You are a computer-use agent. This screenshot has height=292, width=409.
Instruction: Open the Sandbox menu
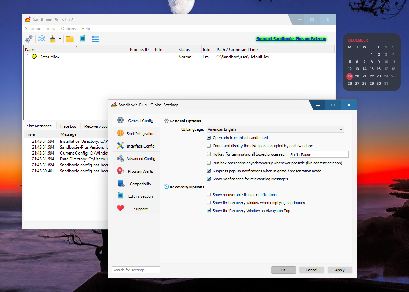click(x=33, y=28)
